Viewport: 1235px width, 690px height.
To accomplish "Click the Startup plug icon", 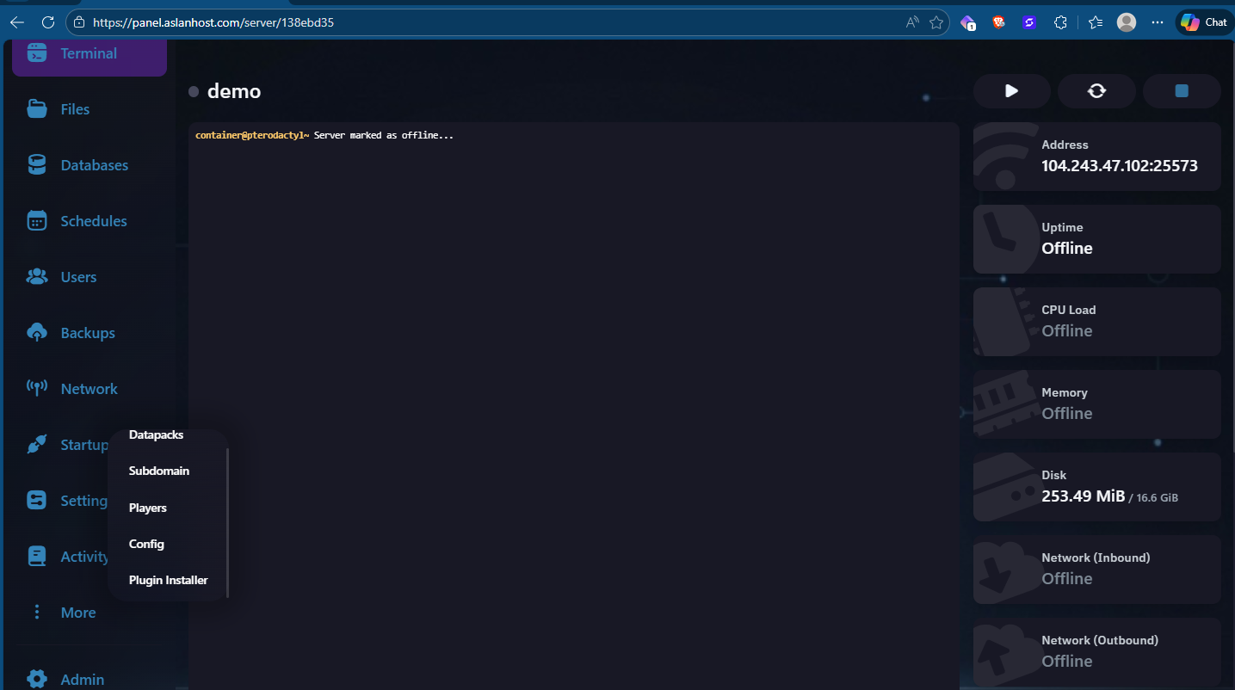I will pyautogui.click(x=36, y=445).
